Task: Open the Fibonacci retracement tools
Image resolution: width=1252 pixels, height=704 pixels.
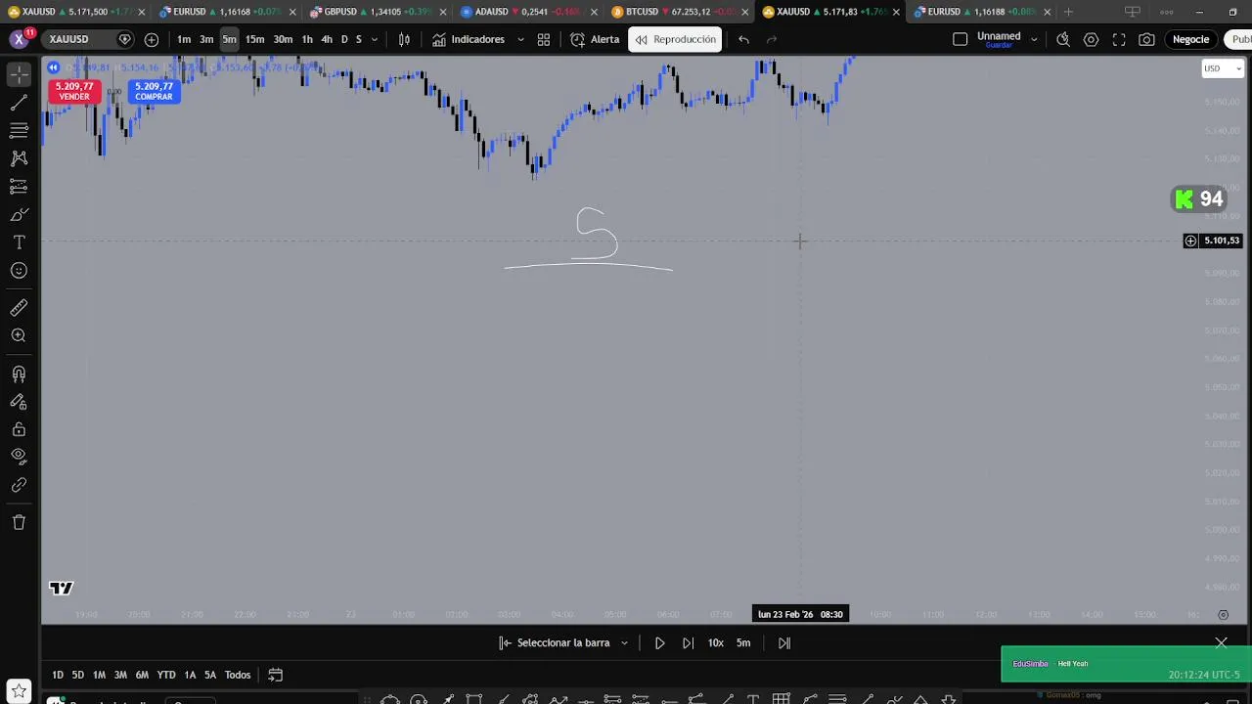Action: tap(19, 130)
